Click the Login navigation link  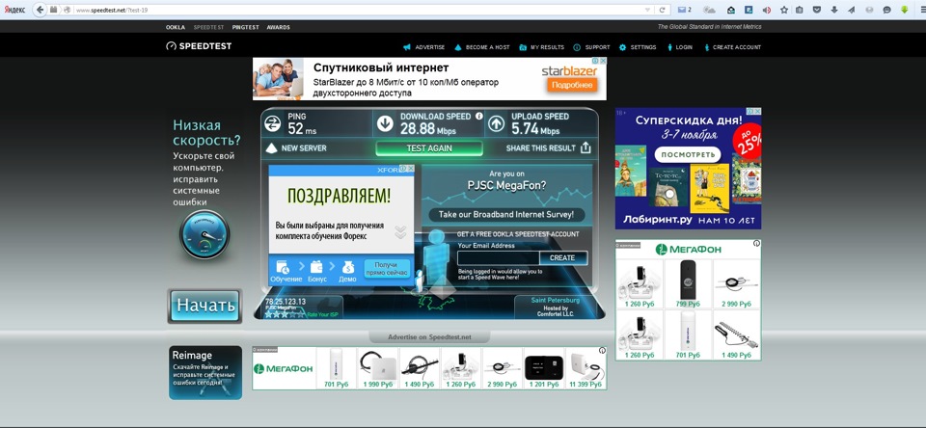point(680,47)
